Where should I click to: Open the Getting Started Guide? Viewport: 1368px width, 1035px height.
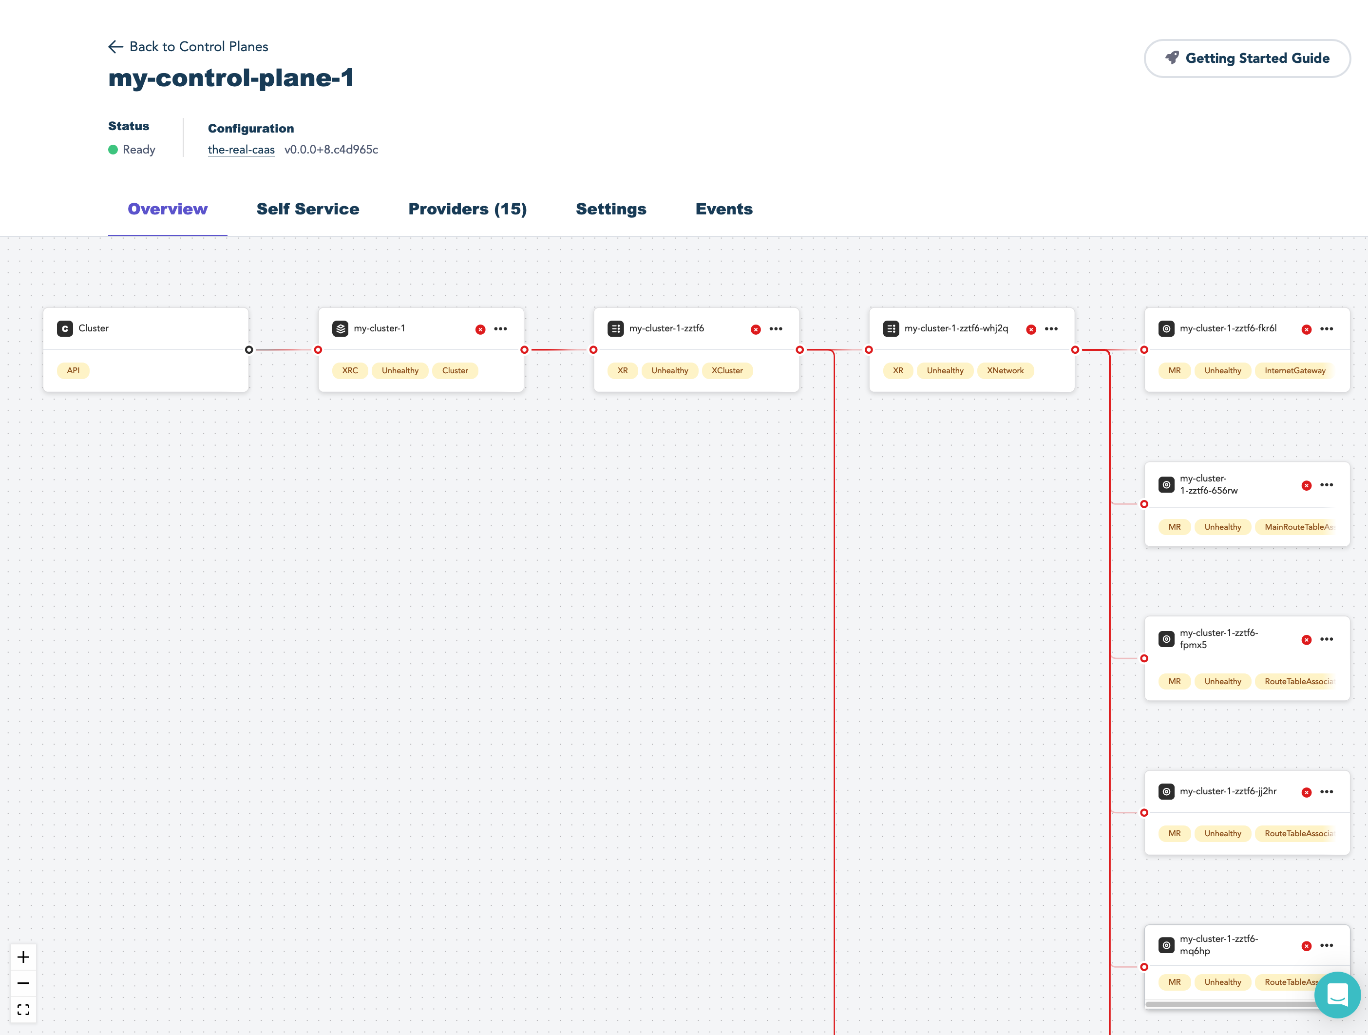point(1247,58)
